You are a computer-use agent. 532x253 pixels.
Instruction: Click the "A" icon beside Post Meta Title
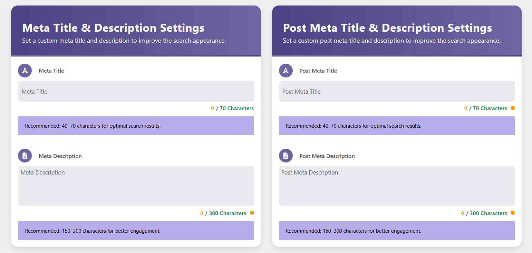coord(286,71)
